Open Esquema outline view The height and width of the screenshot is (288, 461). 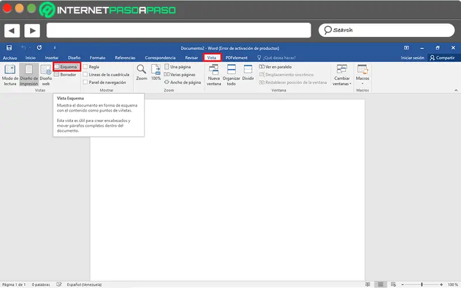(67, 67)
